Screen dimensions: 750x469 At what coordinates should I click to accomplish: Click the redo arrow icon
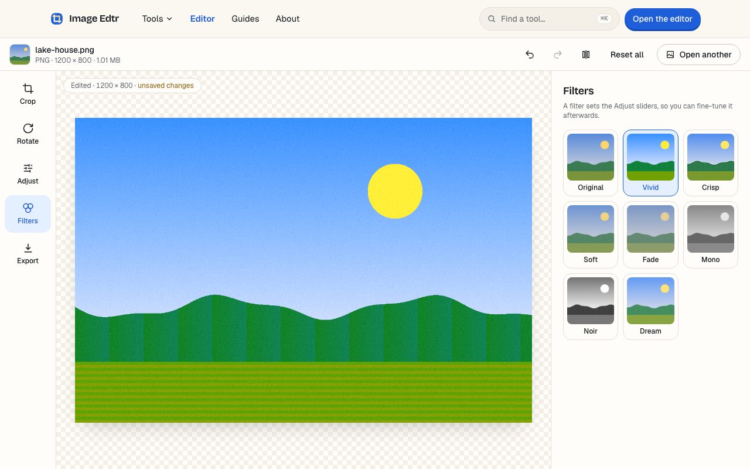558,55
